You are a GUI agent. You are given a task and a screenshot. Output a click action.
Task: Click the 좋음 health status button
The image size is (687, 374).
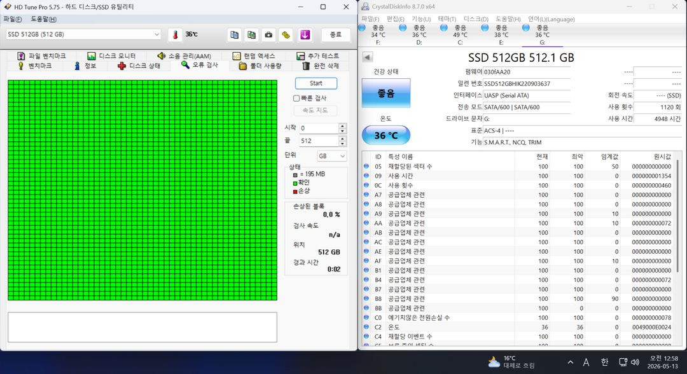386,93
